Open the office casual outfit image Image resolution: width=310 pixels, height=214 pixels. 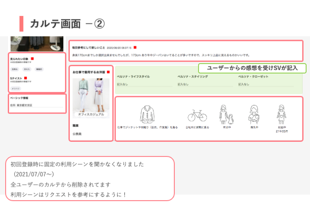tap(91, 95)
